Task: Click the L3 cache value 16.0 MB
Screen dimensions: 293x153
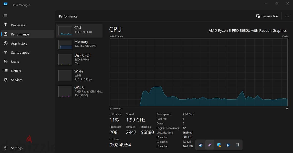Action: [x=188, y=146]
